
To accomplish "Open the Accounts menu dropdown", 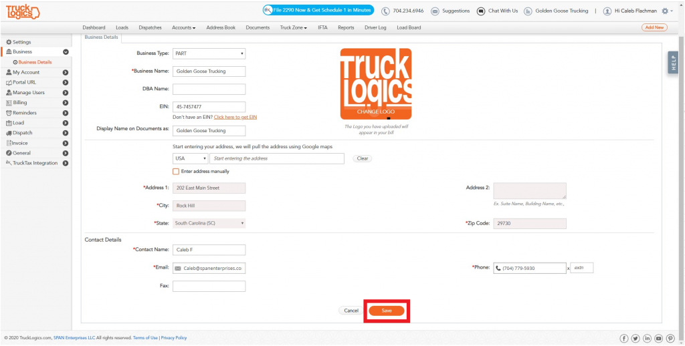I will [x=183, y=27].
